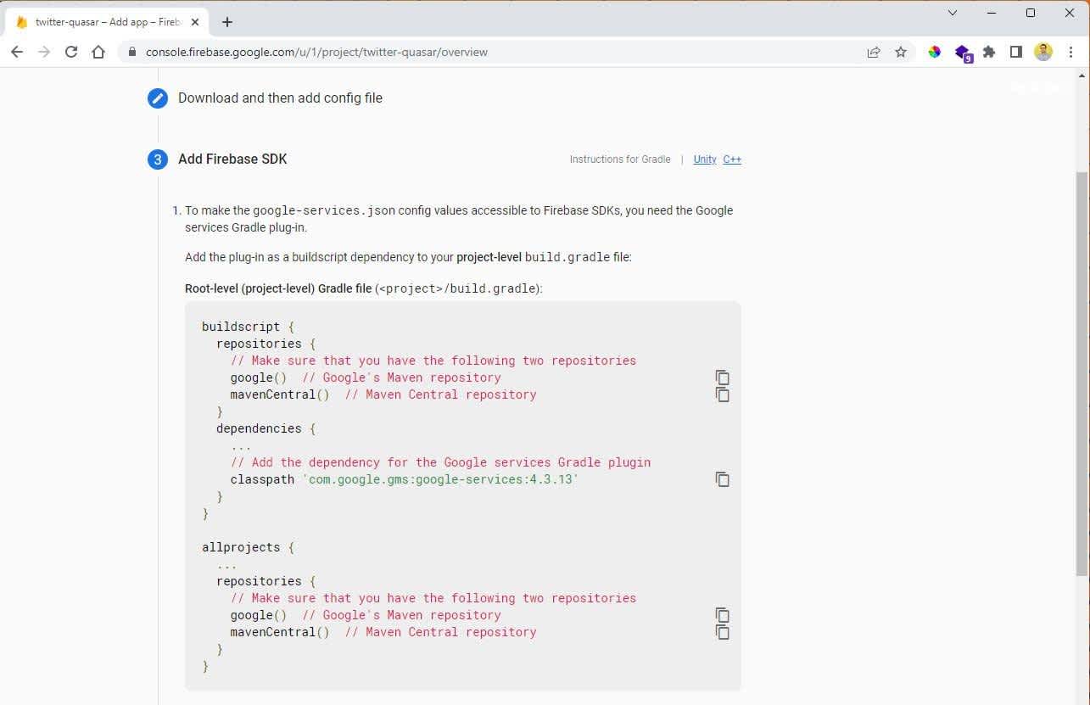The height and width of the screenshot is (705, 1090).
Task: Click the Google services Gradle plugin comment line
Action: 440,462
